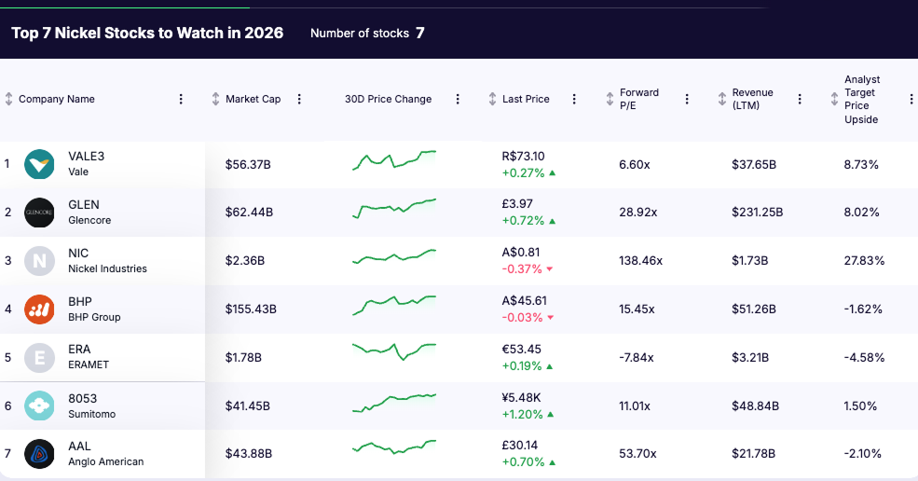Open Market Cap column options menu

point(300,99)
